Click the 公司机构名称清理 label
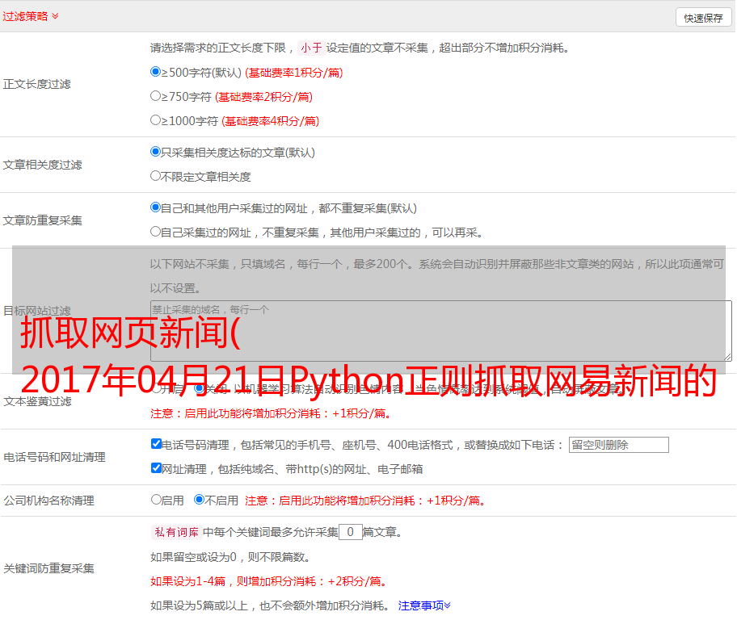 (x=48, y=501)
